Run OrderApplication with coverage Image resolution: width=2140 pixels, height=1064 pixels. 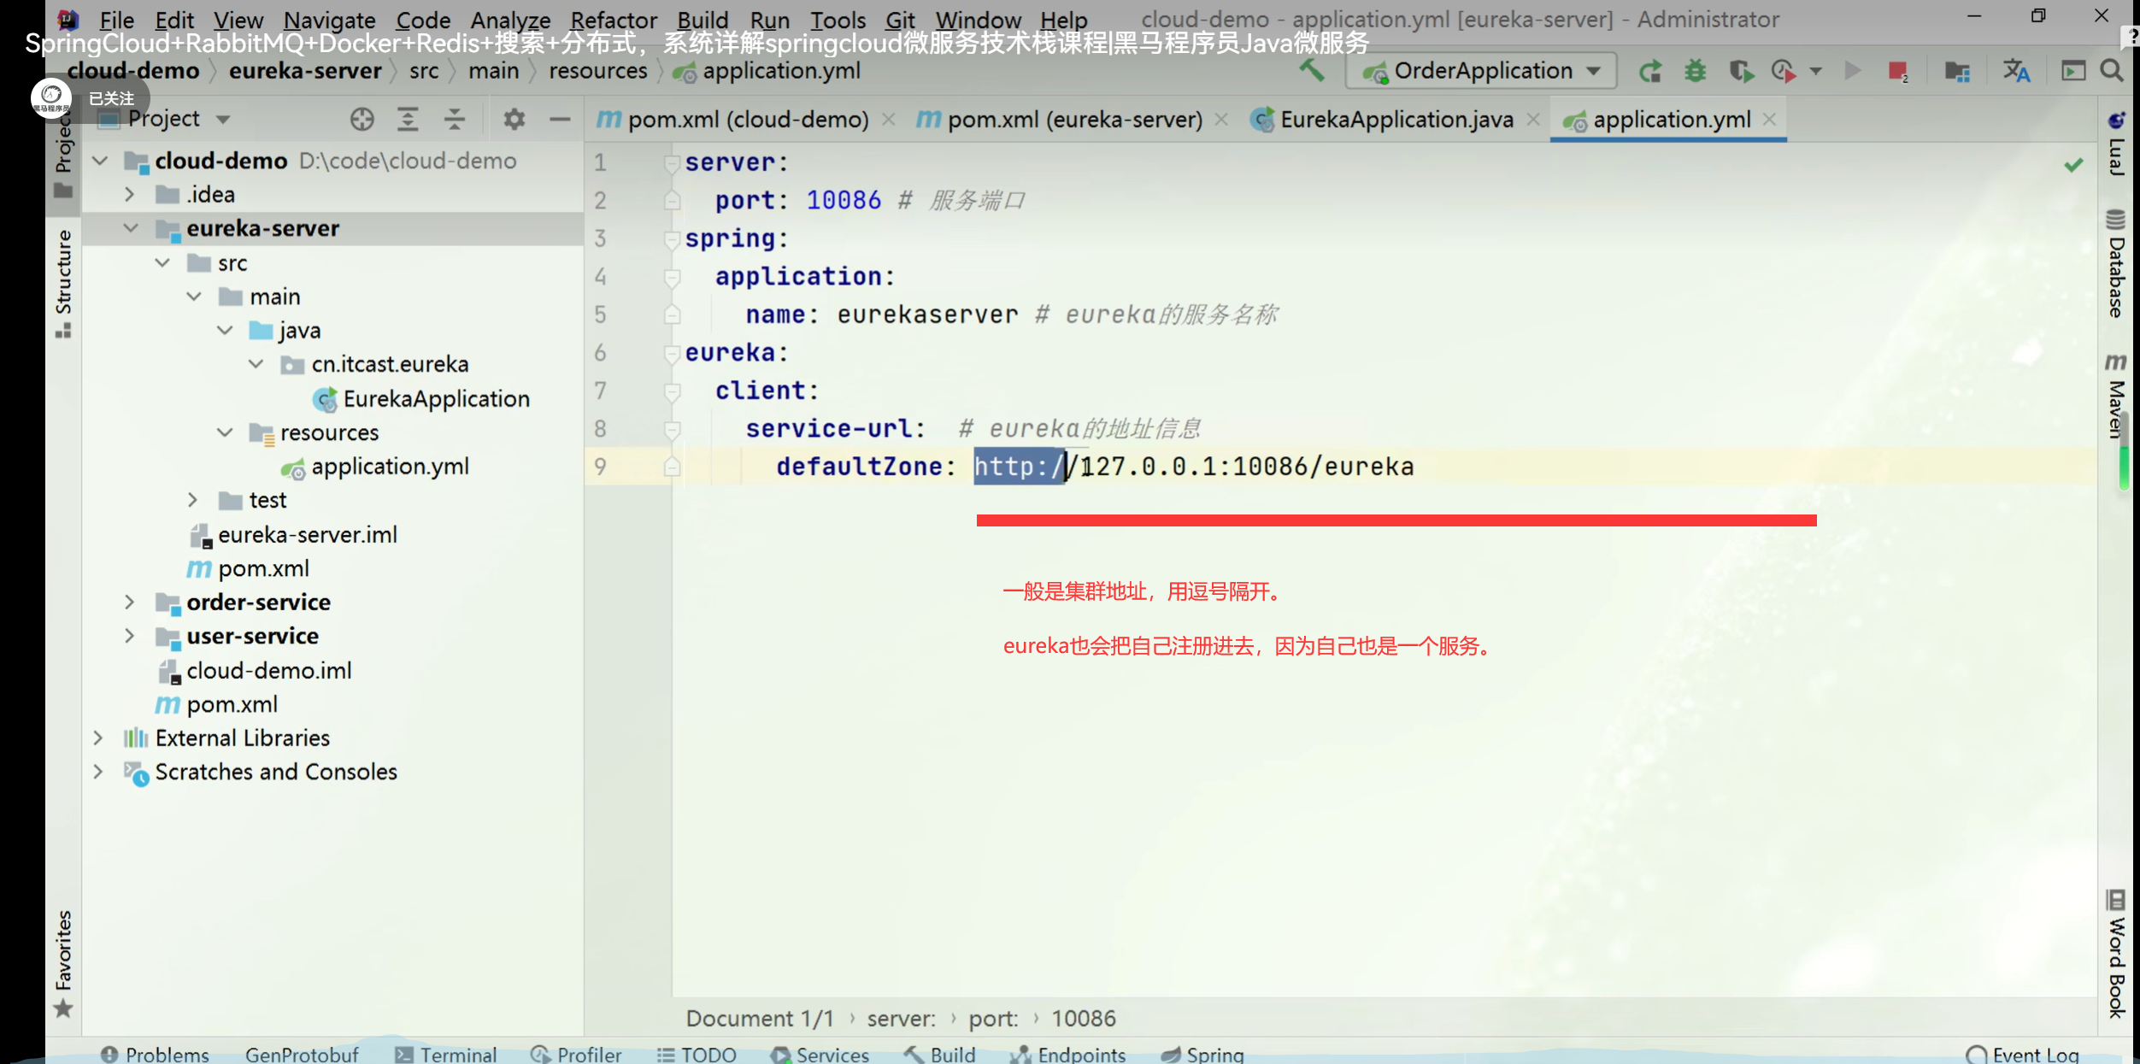point(1741,72)
